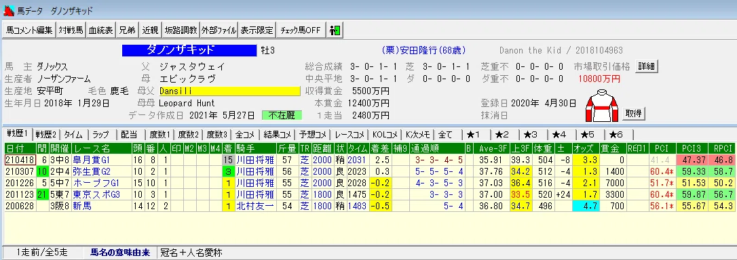The height and width of the screenshot is (260, 737).
Task: Toggle the チェック馬OFF button
Action: 301,30
